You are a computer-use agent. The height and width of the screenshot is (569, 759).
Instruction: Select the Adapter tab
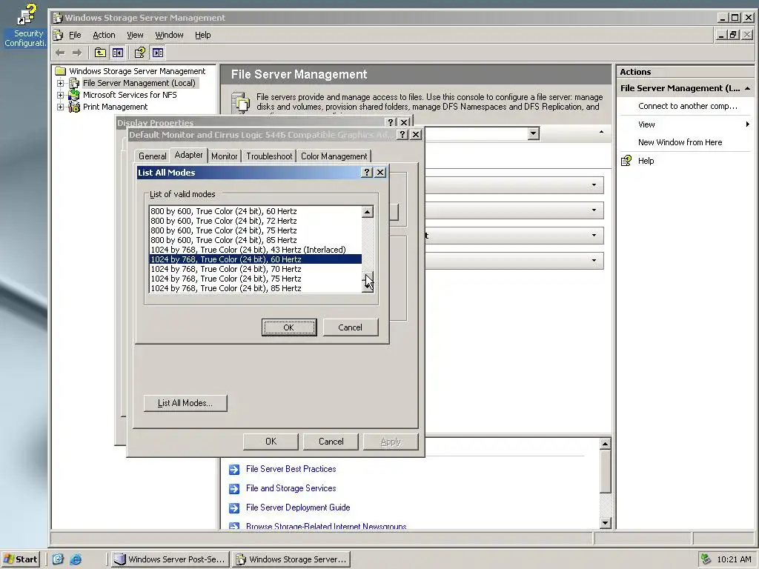189,155
